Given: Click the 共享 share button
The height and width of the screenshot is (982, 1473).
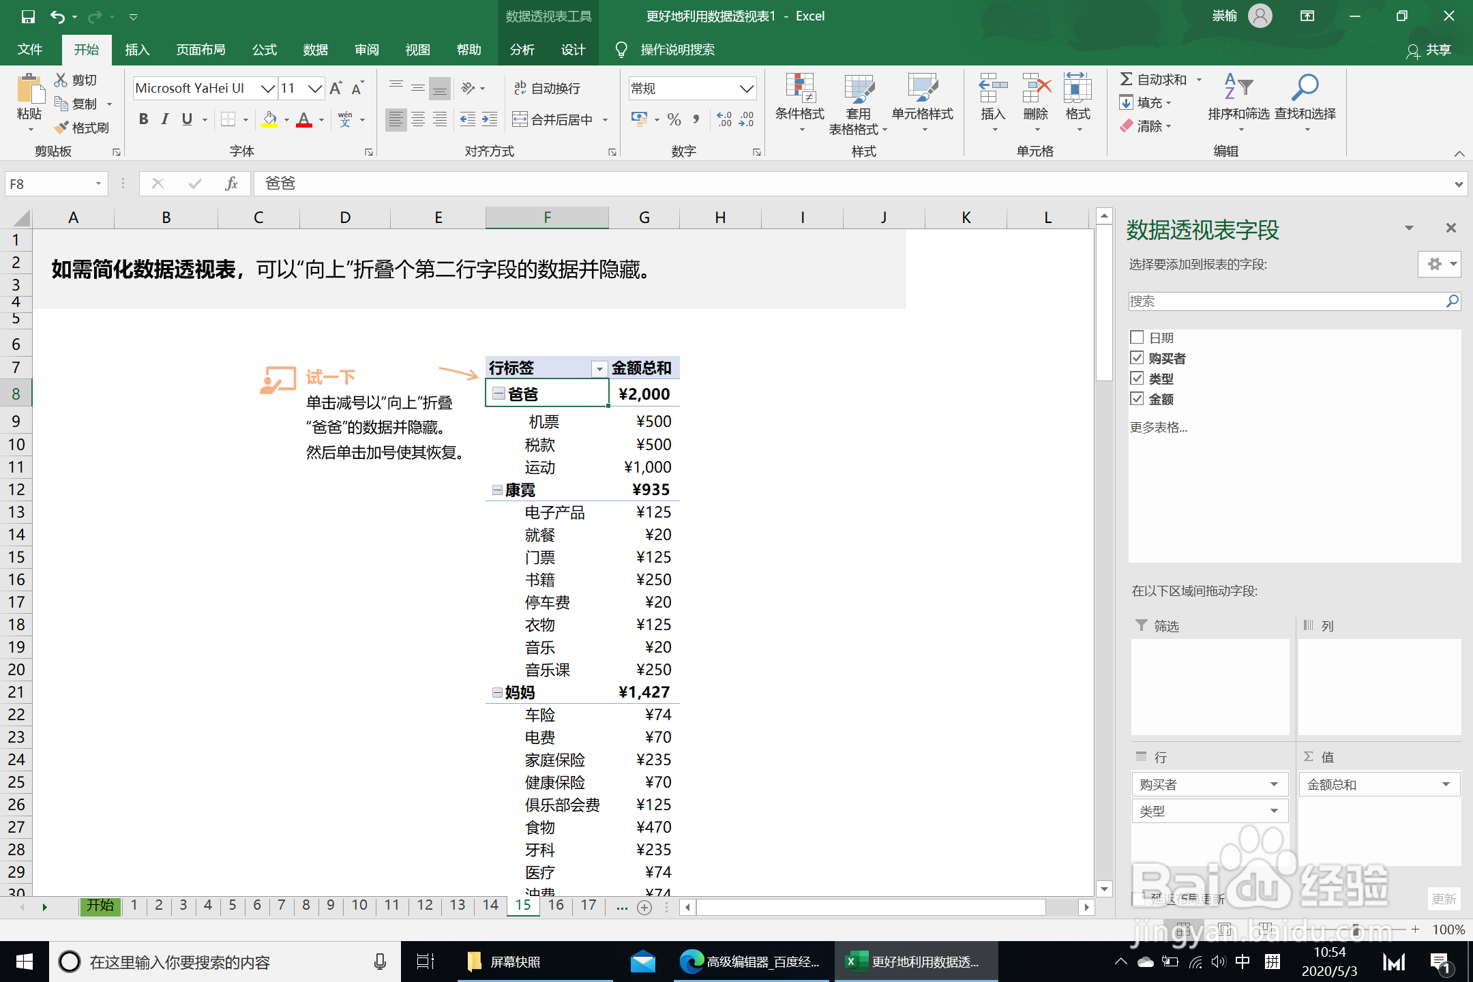Looking at the screenshot, I should (x=1429, y=50).
